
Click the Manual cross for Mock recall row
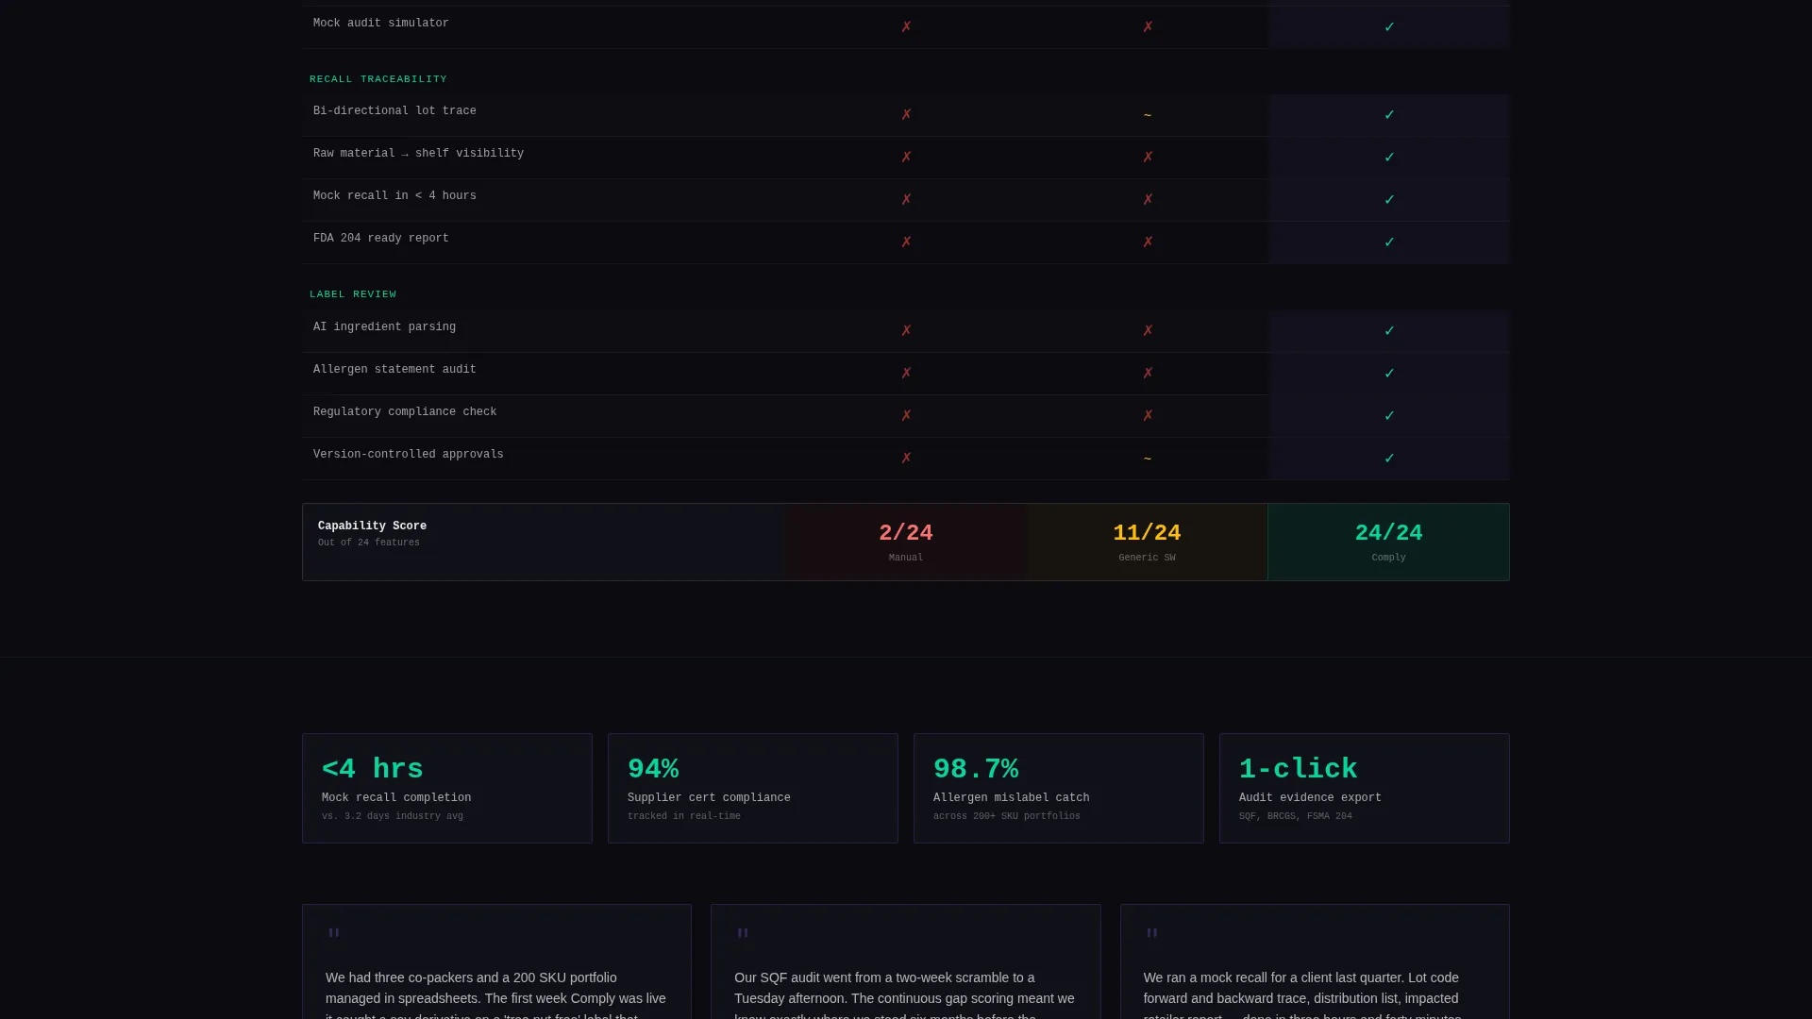click(906, 200)
